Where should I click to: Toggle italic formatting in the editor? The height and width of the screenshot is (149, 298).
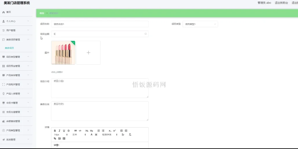coord(59,131)
